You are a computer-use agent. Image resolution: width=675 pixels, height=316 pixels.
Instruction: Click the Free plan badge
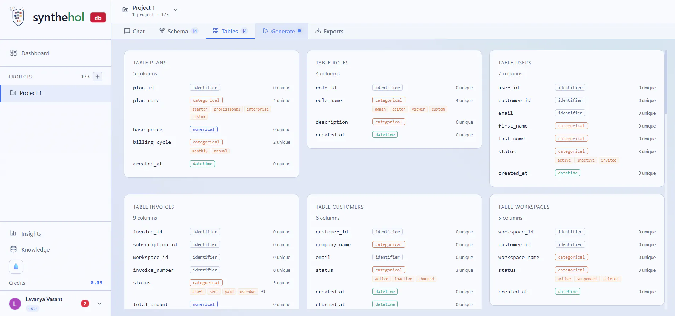click(33, 309)
